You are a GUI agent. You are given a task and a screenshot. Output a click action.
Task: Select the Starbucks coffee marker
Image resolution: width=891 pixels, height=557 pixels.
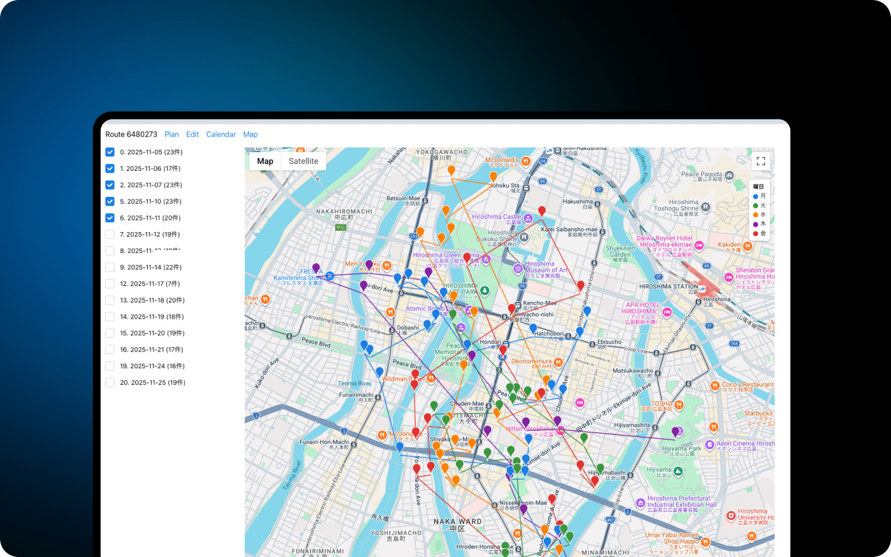(x=713, y=426)
